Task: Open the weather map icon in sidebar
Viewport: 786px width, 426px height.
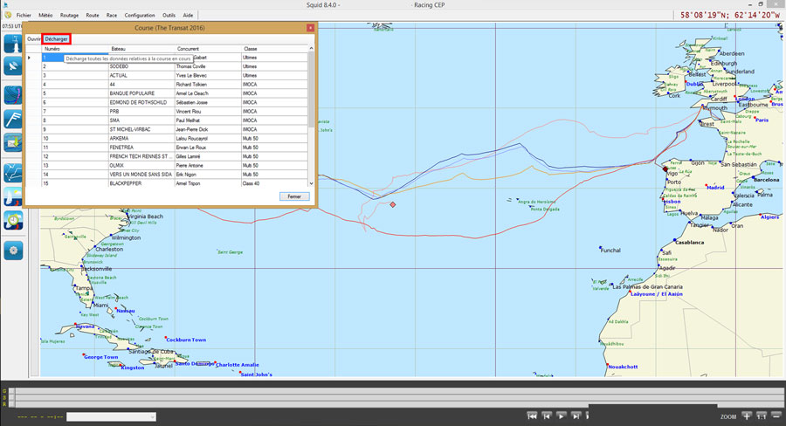Action: (13, 94)
